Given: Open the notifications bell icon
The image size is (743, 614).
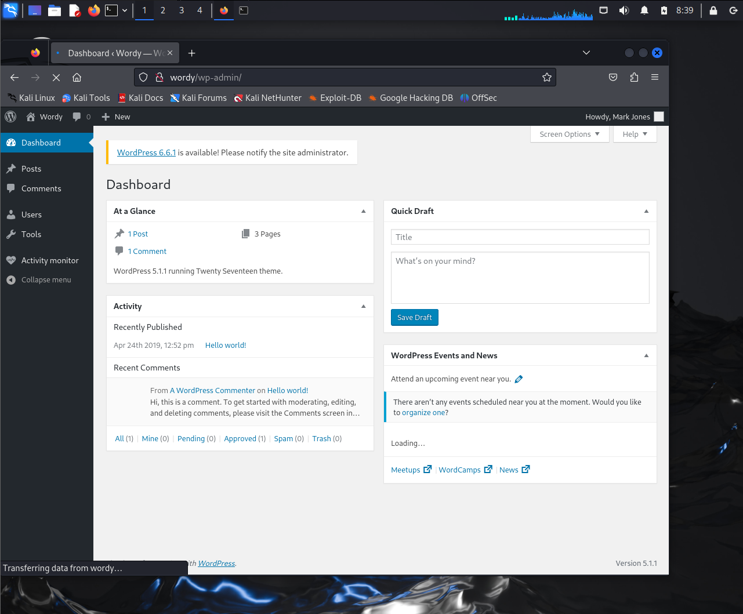Looking at the screenshot, I should coord(644,10).
